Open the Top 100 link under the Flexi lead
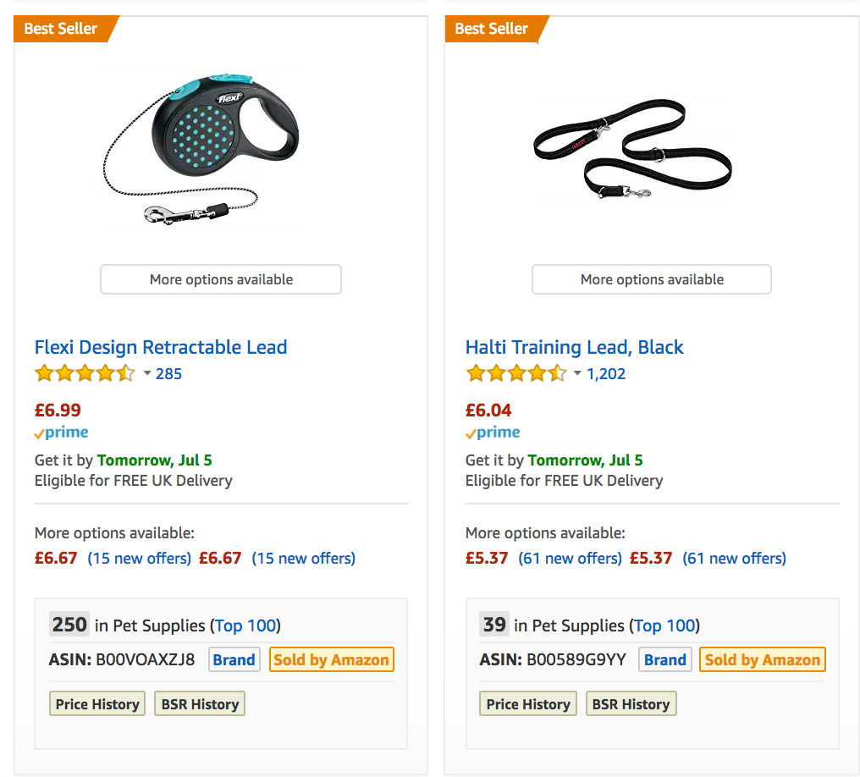This screenshot has height=777, width=860. tap(245, 625)
